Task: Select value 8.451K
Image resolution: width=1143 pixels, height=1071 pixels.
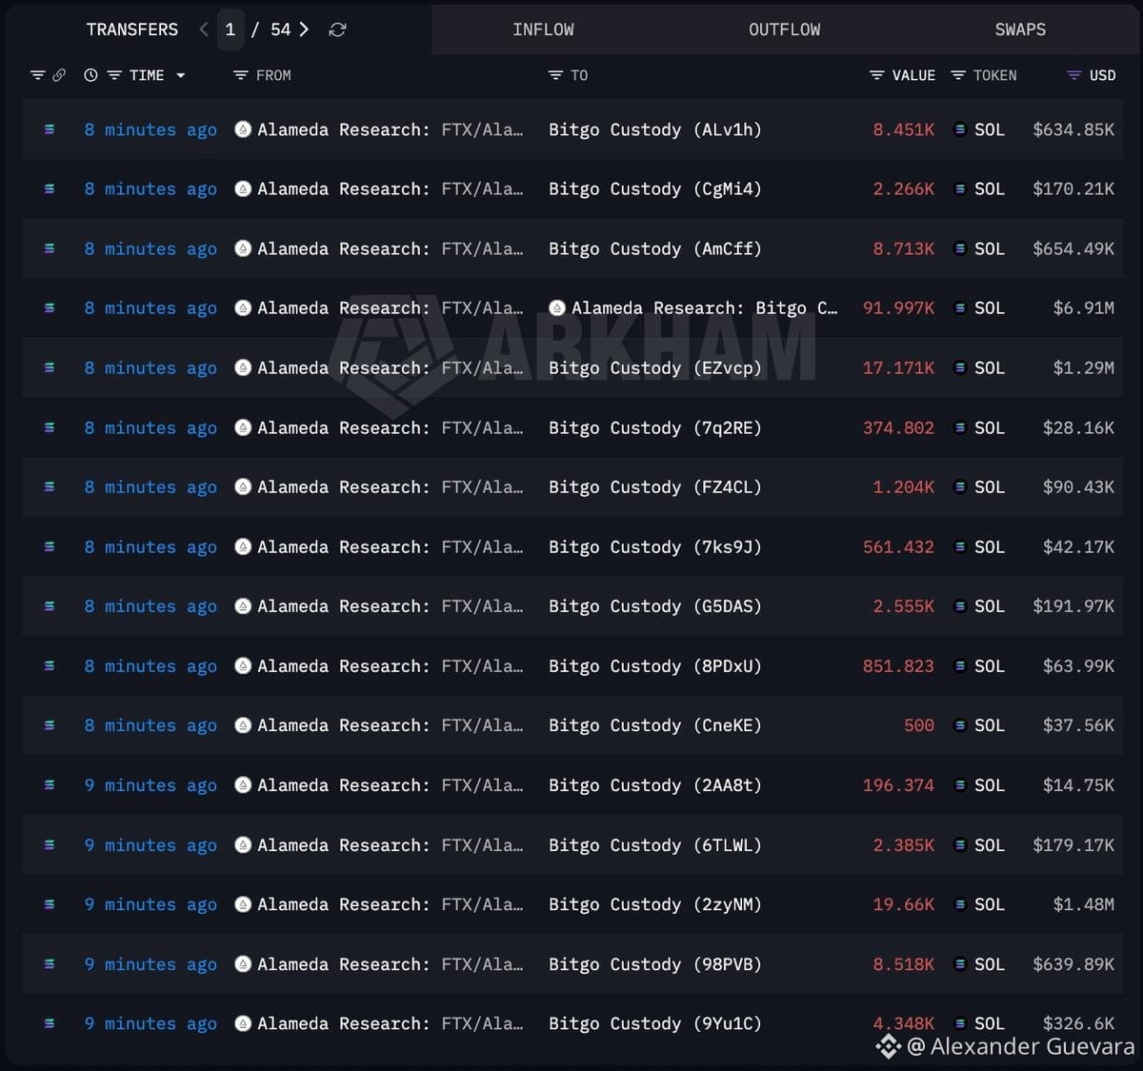Action: tap(904, 129)
